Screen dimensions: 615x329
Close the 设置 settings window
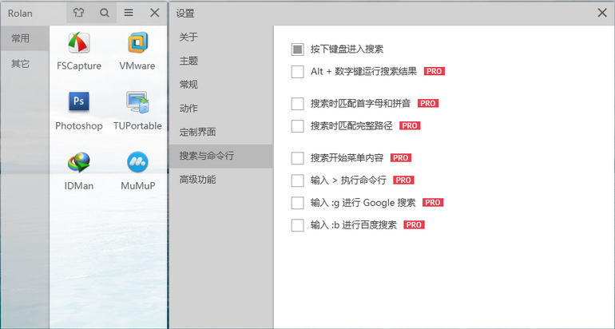602,13
